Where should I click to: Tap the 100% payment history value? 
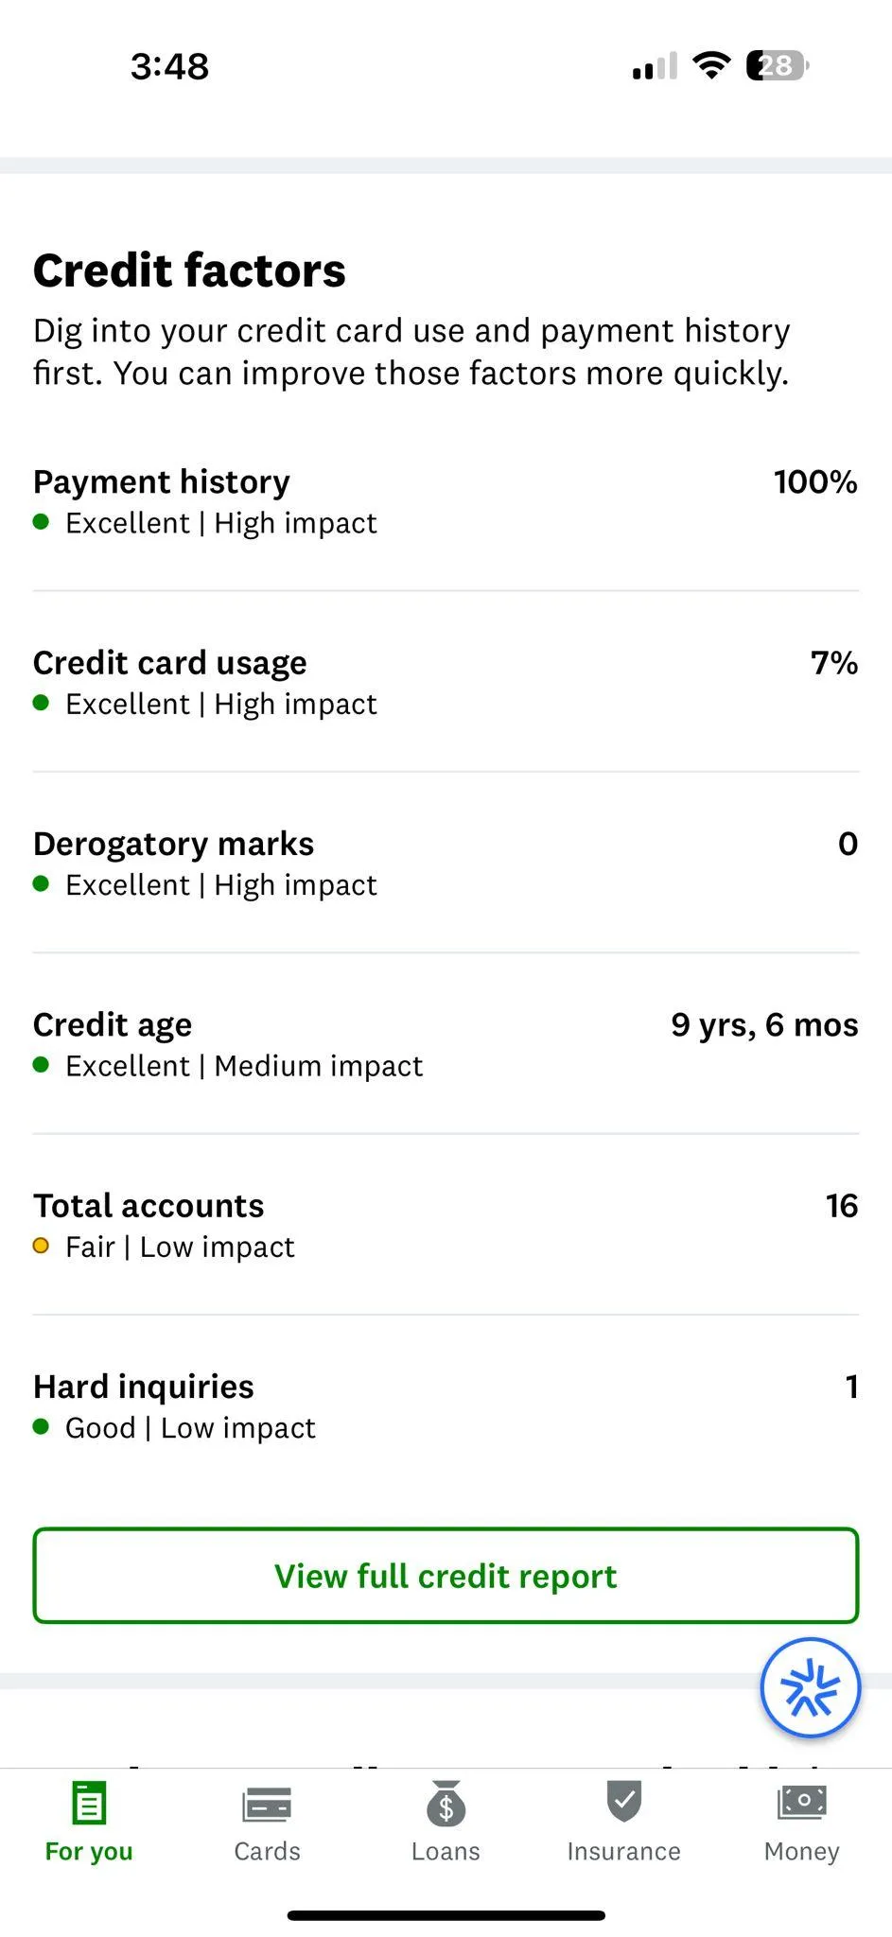pyautogui.click(x=814, y=482)
